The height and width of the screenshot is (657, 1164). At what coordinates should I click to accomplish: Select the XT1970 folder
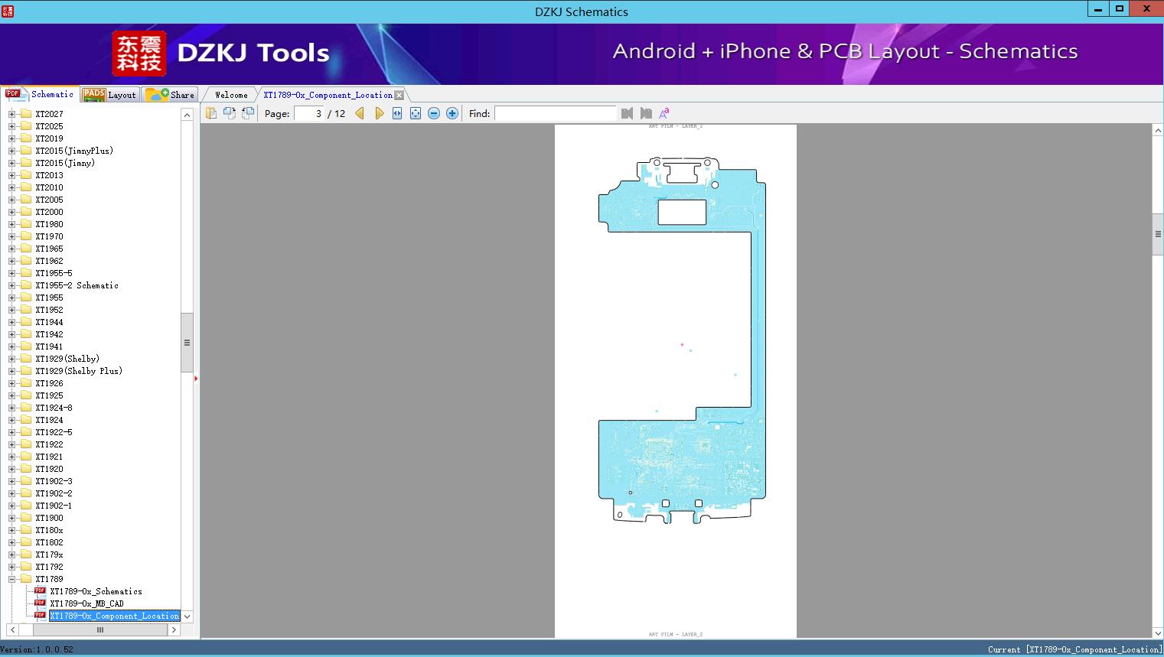pos(49,236)
